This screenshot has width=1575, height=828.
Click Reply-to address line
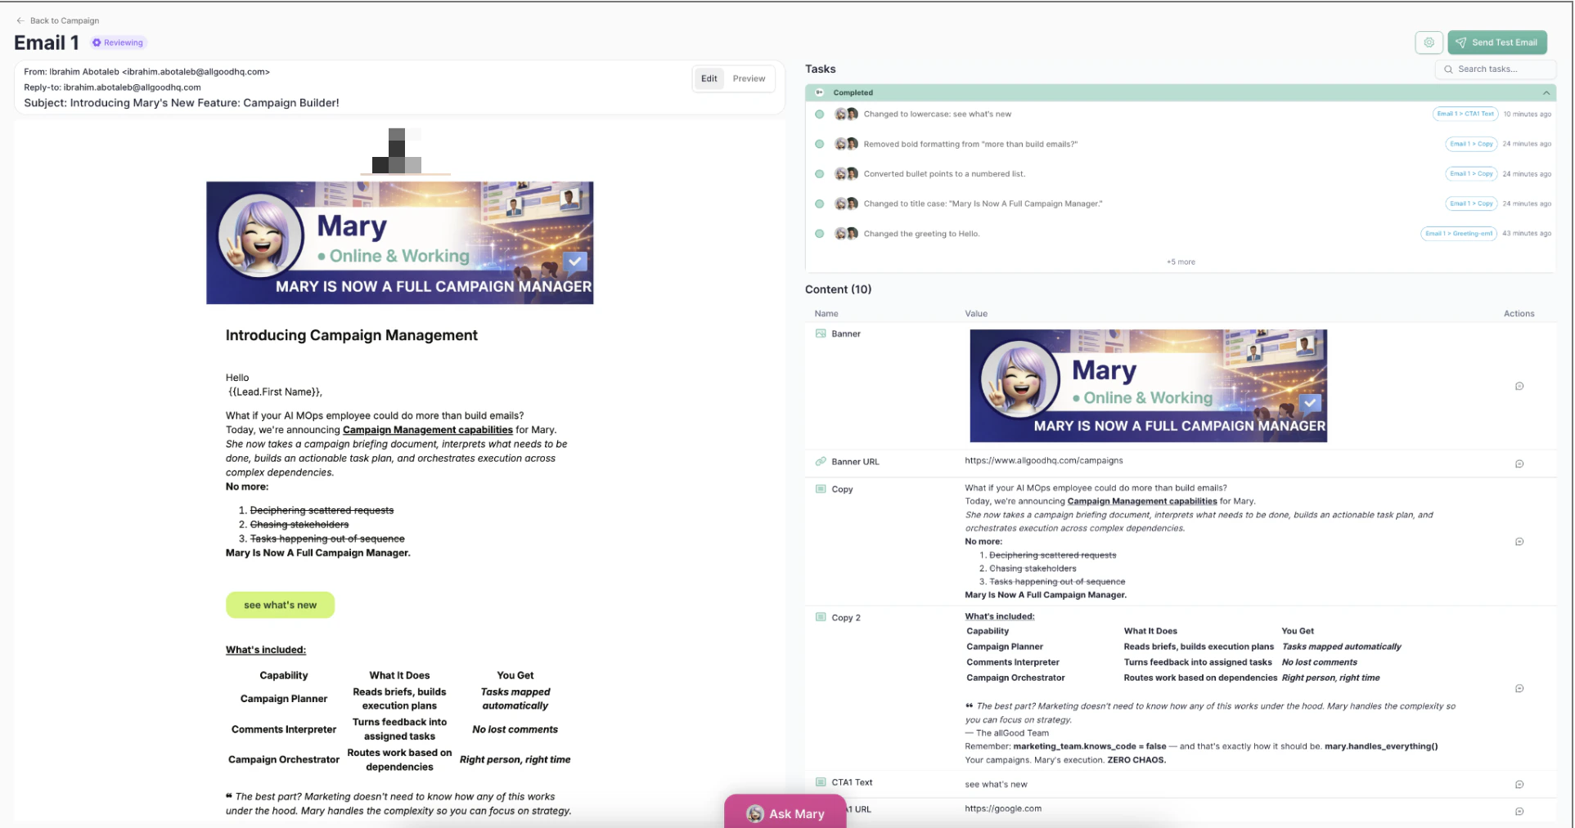coord(112,87)
